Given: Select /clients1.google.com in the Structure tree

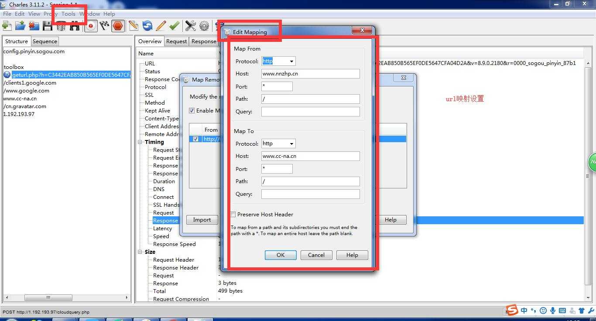Looking at the screenshot, I should 30,83.
